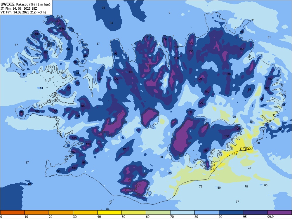Click the color scale tick label '0'
This screenshot has width=292, height=219.
1,217
